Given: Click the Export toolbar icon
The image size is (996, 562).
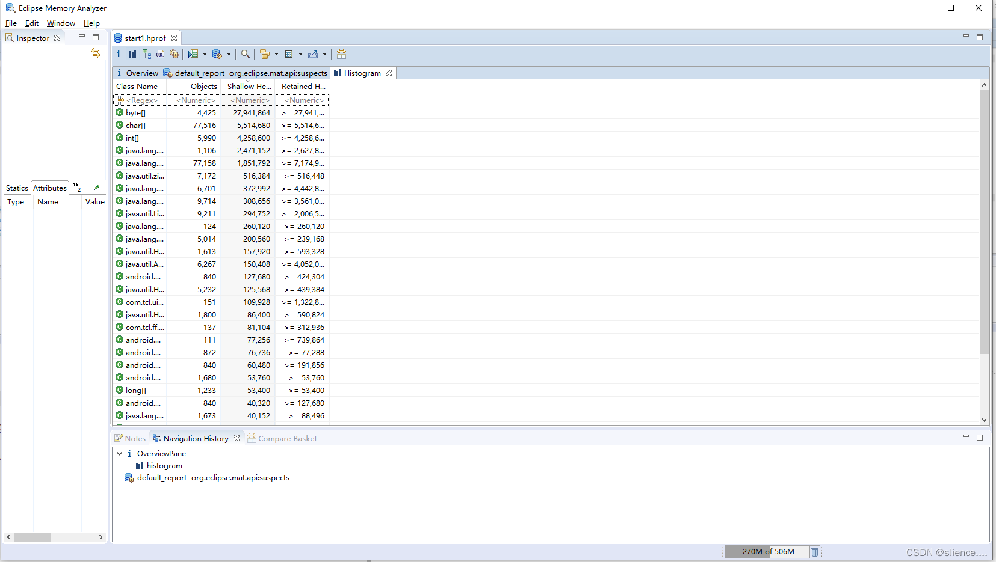Looking at the screenshot, I should (x=313, y=54).
